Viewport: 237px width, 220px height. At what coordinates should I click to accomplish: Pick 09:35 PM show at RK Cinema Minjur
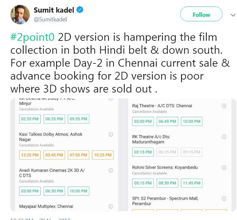click(x=78, y=119)
